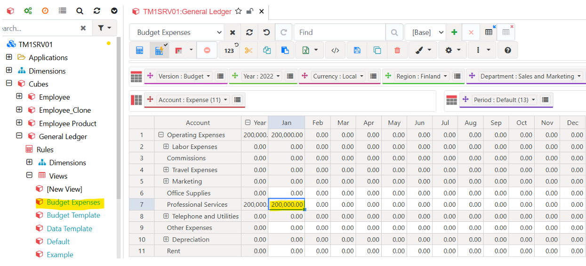This screenshot has width=586, height=266.
Task: Click the redo arrow button
Action: 283,32
